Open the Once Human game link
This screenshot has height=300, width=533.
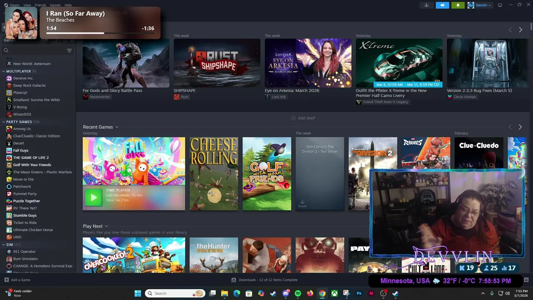pyautogui.click(x=462, y=97)
